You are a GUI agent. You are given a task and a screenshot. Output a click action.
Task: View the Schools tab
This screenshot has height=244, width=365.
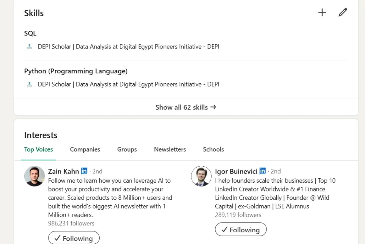[213, 149]
